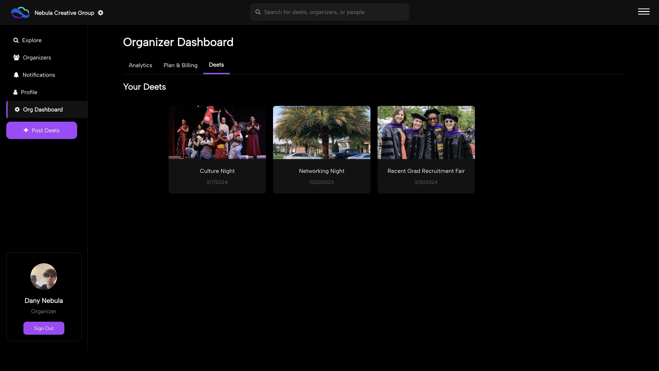Screen dimensions: 659x371
Task: Select the Deets tab
Action: point(216,65)
